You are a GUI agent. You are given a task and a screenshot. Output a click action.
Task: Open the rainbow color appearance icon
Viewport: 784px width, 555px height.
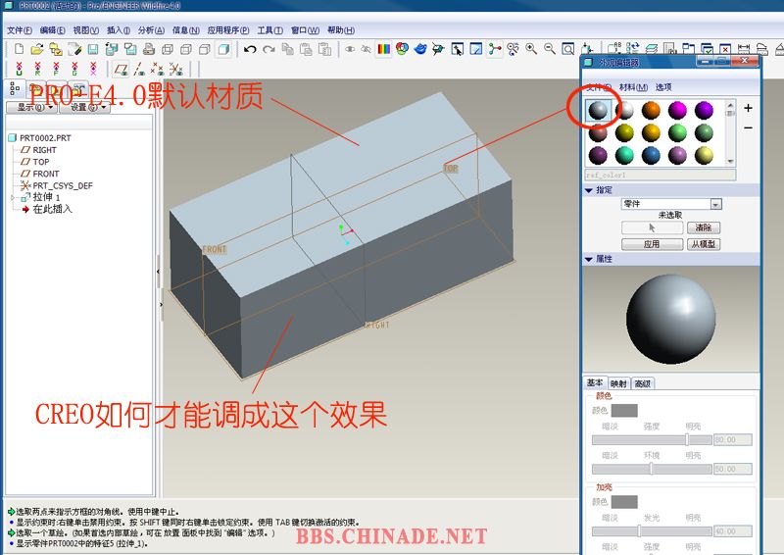[384, 49]
